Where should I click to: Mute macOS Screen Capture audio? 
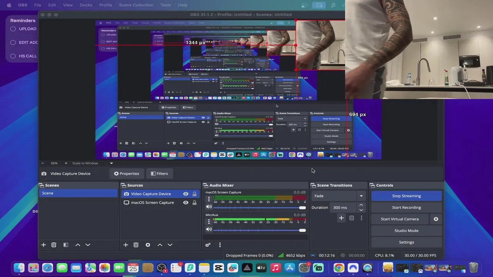click(209, 207)
